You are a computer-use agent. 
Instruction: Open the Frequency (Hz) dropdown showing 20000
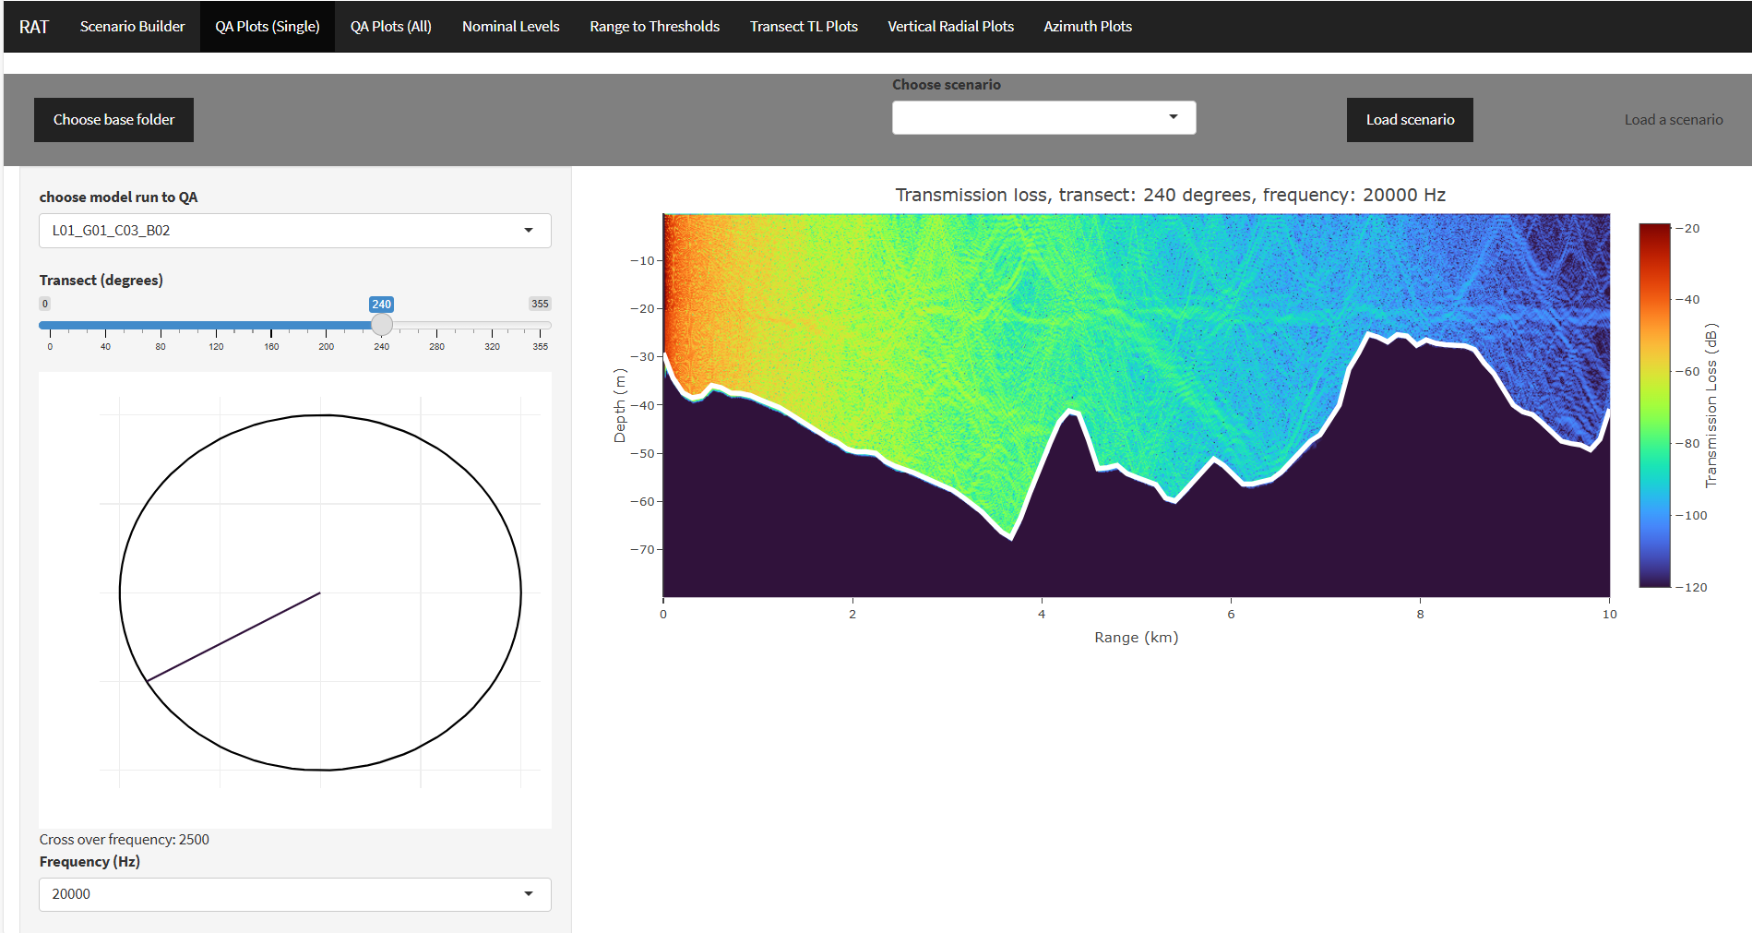[x=295, y=894]
